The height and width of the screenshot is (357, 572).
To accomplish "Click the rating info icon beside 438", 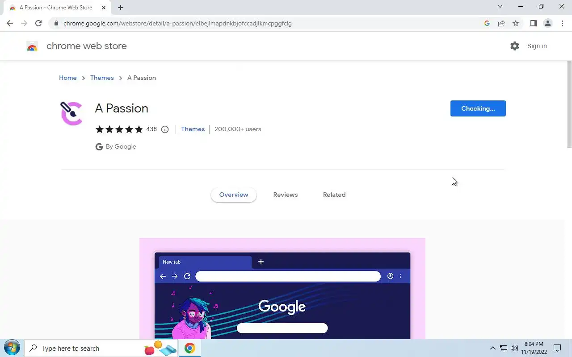I will pos(165,129).
